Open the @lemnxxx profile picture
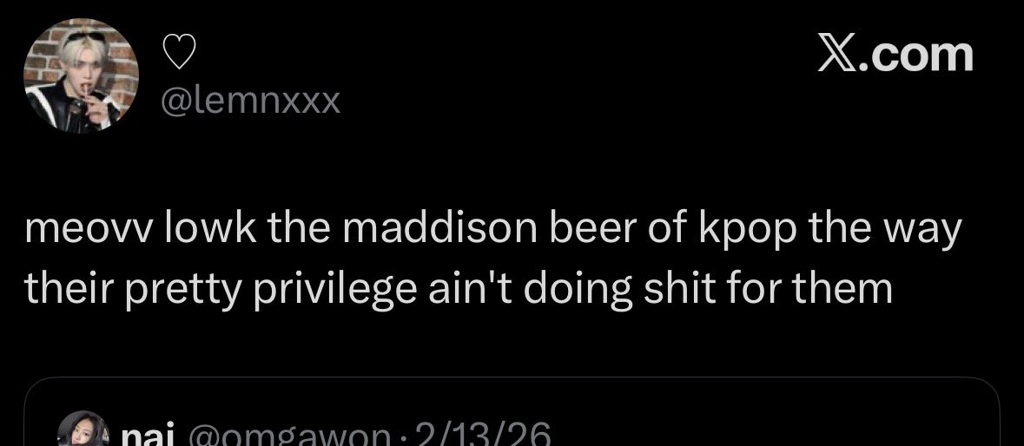1024x446 pixels. tap(81, 75)
